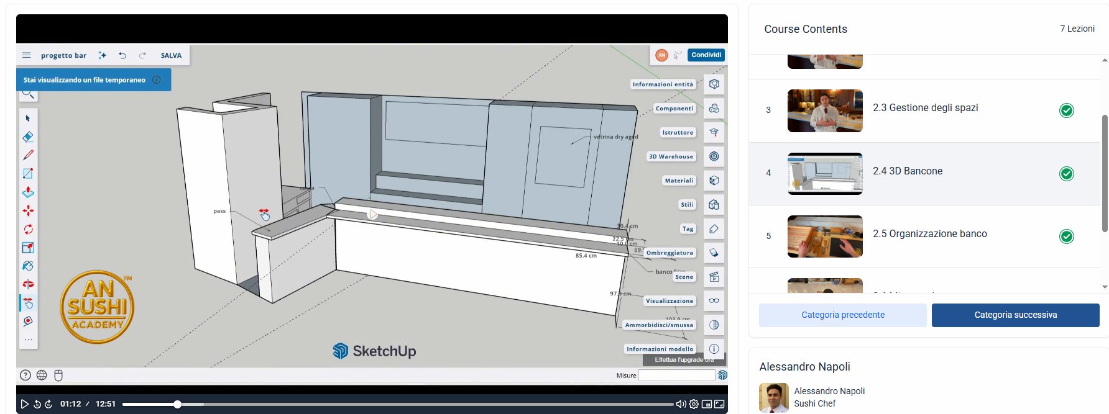Open the Informazioni modello info icon
The width and height of the screenshot is (1109, 414).
coord(714,349)
